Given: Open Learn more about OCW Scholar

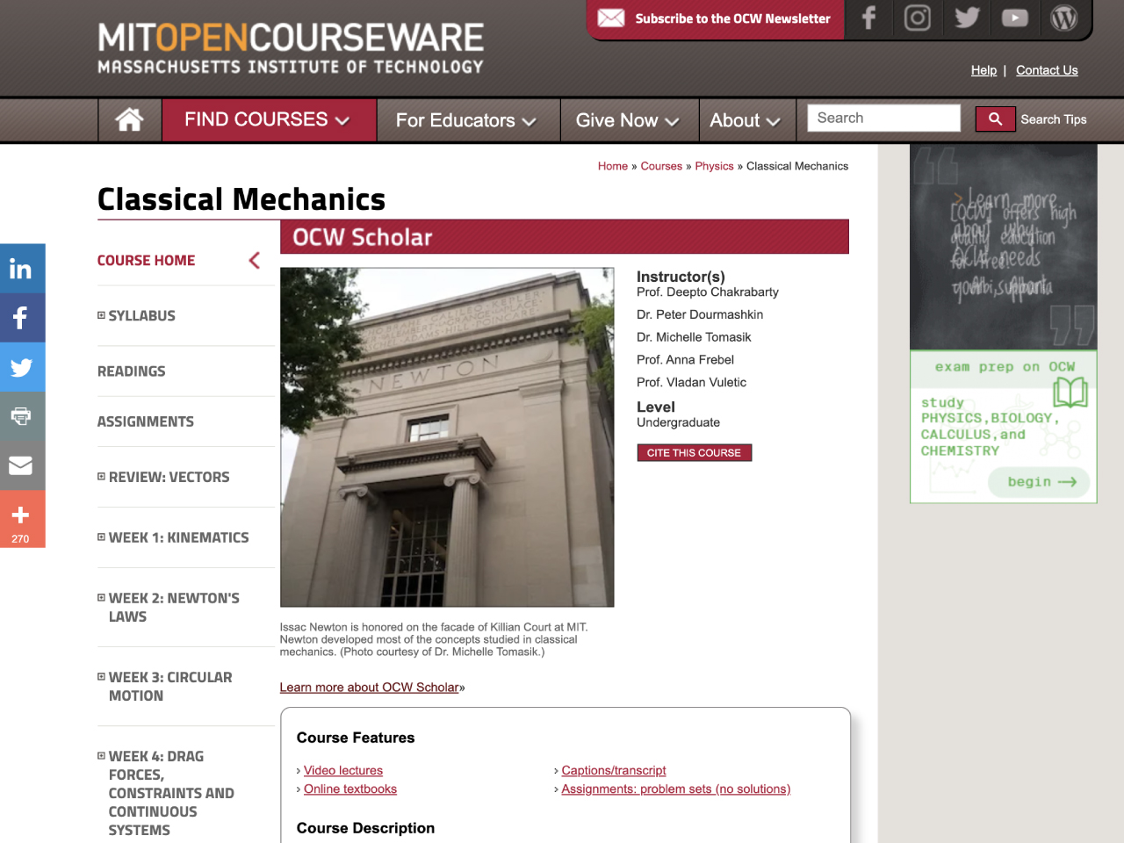Looking at the screenshot, I should click(370, 688).
